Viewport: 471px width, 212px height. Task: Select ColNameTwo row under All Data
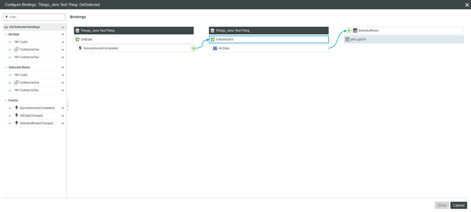click(34, 57)
